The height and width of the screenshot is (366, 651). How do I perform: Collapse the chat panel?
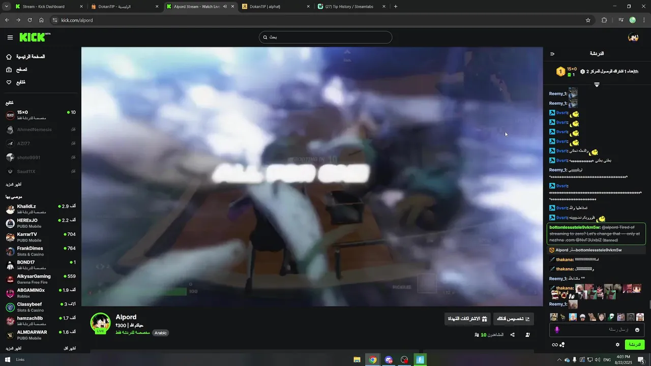click(552, 53)
